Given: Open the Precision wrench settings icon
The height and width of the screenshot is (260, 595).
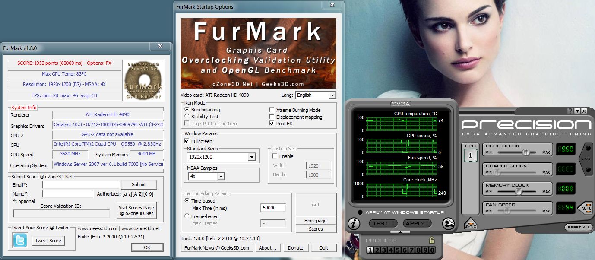Looking at the screenshot, I should pyautogui.click(x=449, y=223).
